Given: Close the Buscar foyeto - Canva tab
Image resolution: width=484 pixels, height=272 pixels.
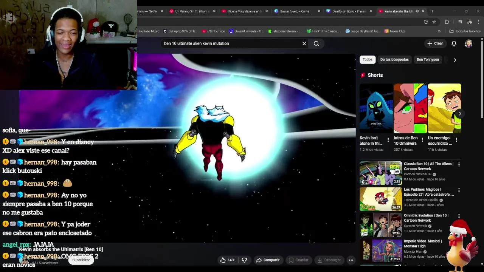Looking at the screenshot, I should pyautogui.click(x=319, y=11).
